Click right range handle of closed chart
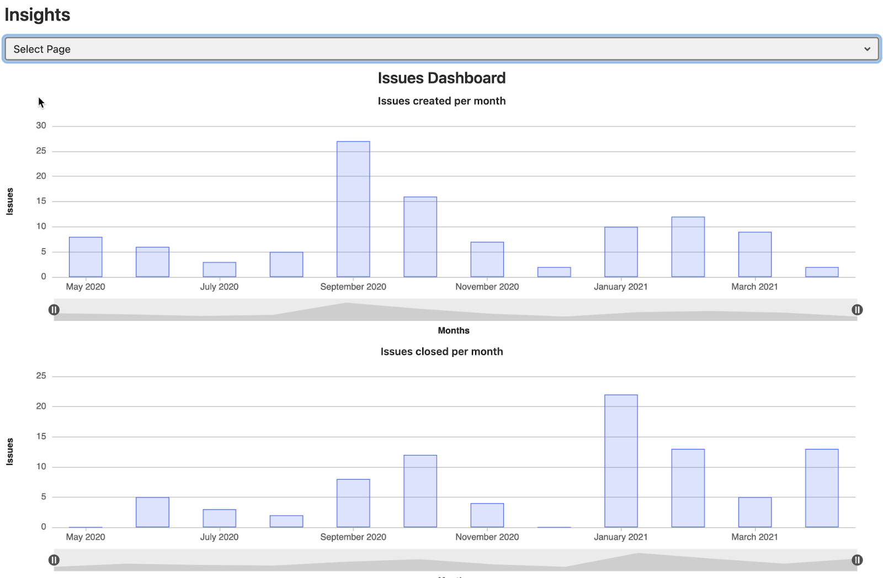 click(857, 560)
